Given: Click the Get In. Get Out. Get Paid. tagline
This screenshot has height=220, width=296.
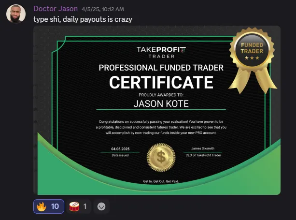Looking at the screenshot, I should coord(161,181).
